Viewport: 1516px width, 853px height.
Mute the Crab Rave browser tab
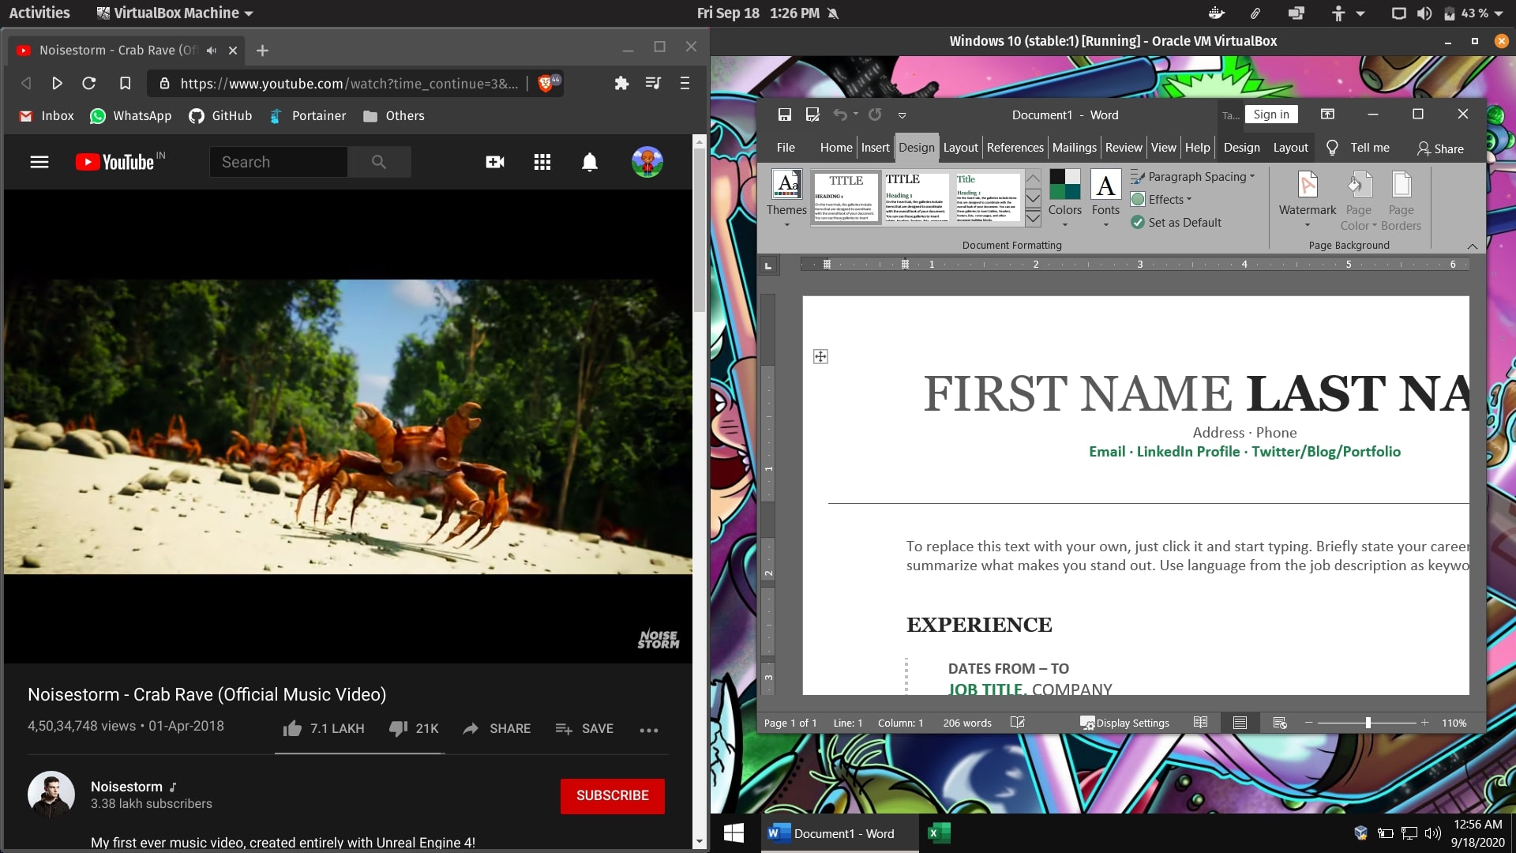coord(211,51)
